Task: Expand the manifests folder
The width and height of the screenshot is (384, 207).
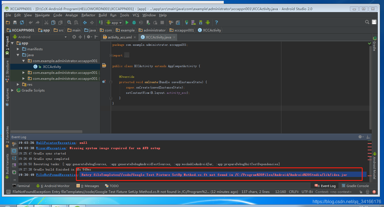Action: coord(18,49)
